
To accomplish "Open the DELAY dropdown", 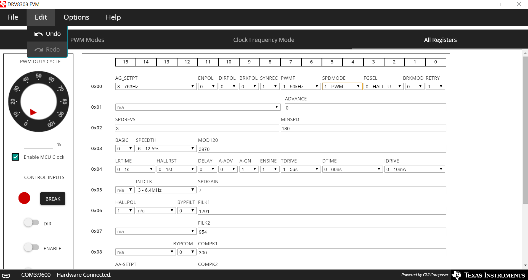I will [208, 169].
